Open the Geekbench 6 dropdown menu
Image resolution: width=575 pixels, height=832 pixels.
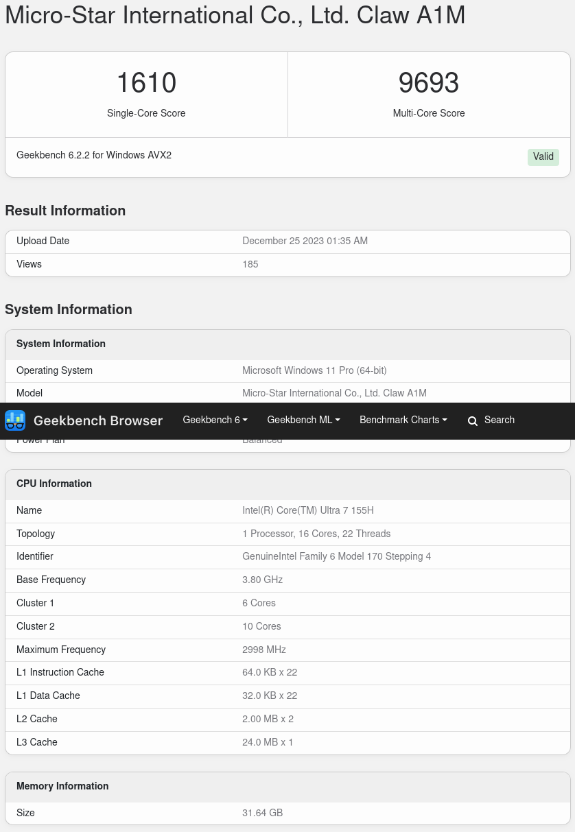pyautogui.click(x=215, y=420)
